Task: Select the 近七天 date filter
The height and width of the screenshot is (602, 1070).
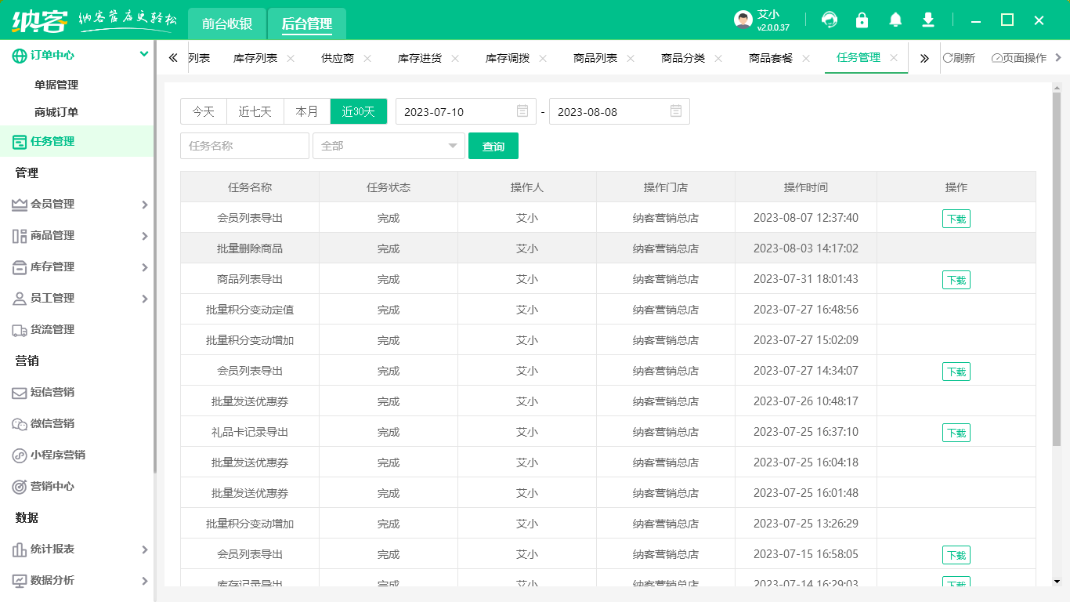Action: click(255, 111)
